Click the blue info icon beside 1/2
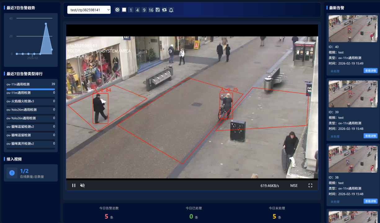The height and width of the screenshot is (223, 380). [x=12, y=173]
